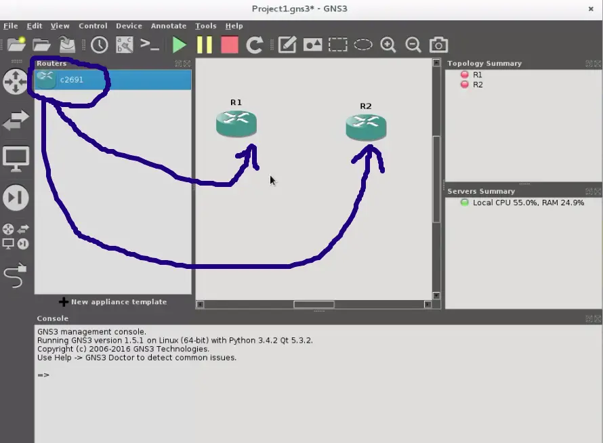This screenshot has width=603, height=443.
Task: Browse all devices sidebar icon
Action: tap(16, 236)
